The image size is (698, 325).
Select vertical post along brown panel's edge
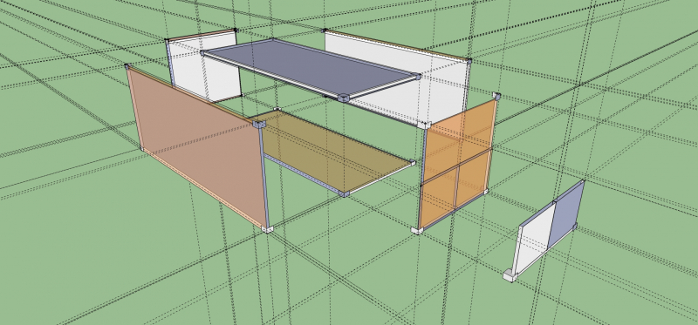point(264,177)
